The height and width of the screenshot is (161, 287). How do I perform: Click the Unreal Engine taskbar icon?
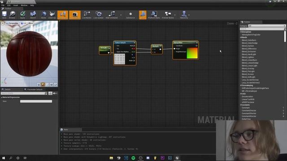[x=177, y=158]
